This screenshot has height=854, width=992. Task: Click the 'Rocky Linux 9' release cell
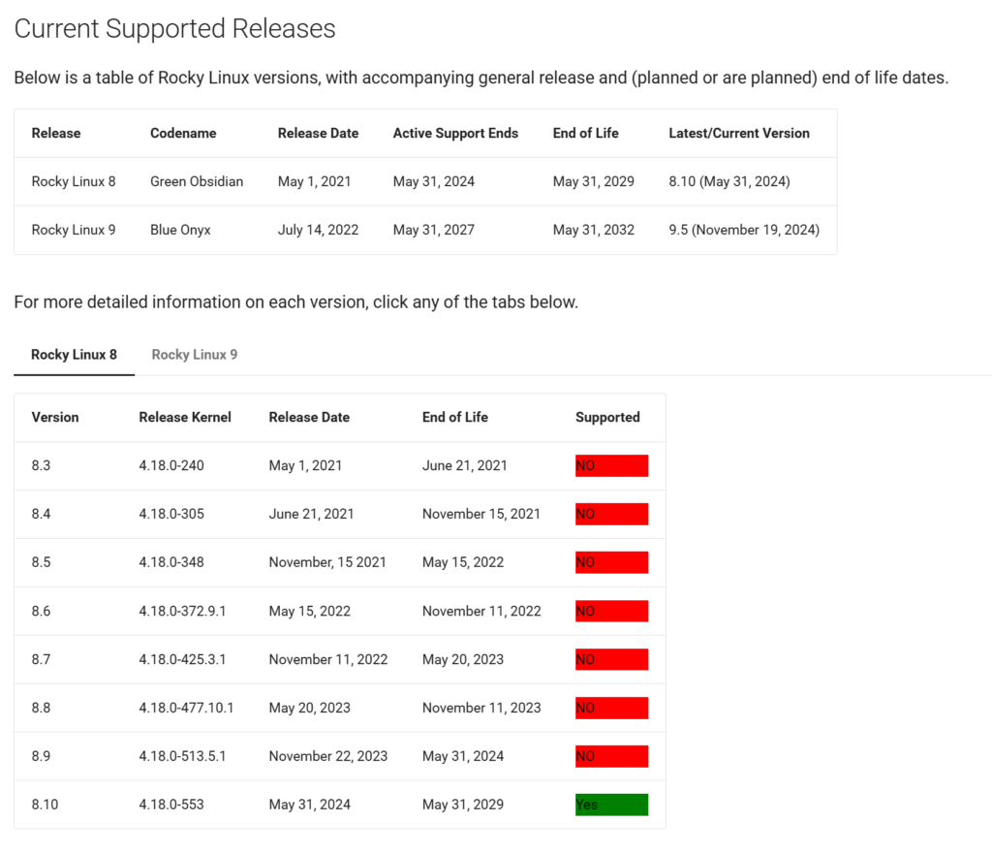pos(74,230)
